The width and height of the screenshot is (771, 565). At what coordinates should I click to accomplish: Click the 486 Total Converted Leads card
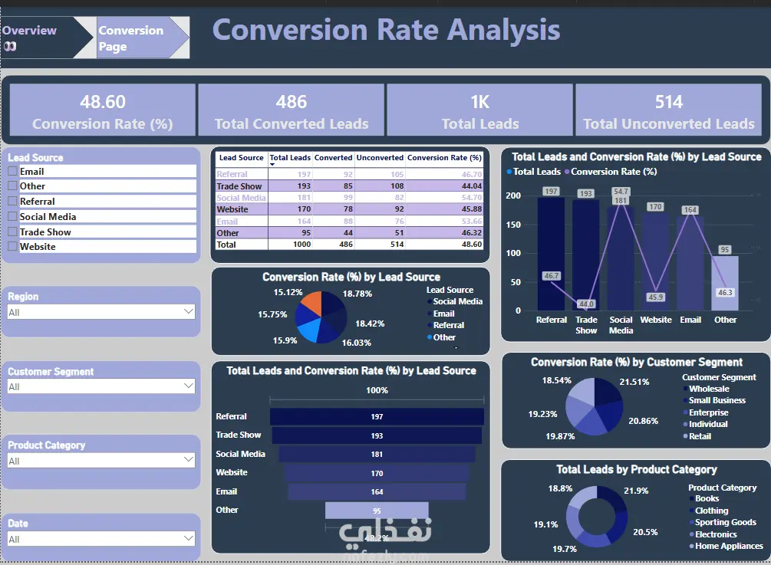(x=291, y=110)
